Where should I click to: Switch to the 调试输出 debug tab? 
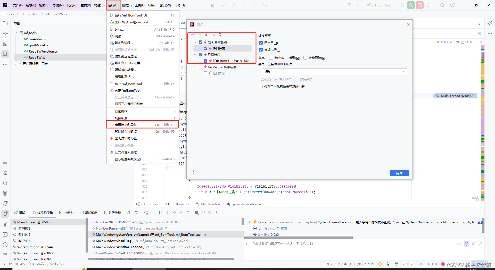[x=89, y=213]
